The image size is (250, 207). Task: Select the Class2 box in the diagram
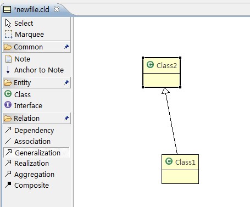(162, 72)
